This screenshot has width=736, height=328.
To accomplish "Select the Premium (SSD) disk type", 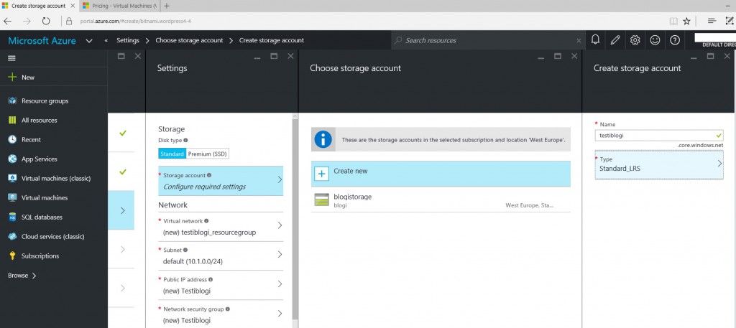I will point(208,154).
